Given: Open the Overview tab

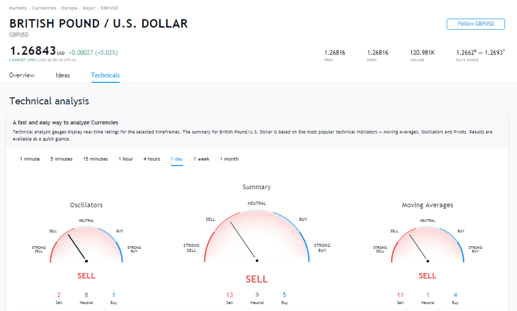Looking at the screenshot, I should [22, 75].
